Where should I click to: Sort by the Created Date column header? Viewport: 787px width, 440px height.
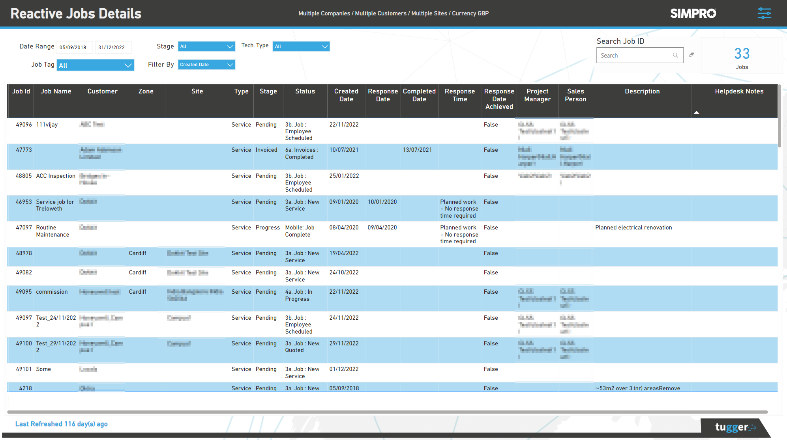(346, 95)
